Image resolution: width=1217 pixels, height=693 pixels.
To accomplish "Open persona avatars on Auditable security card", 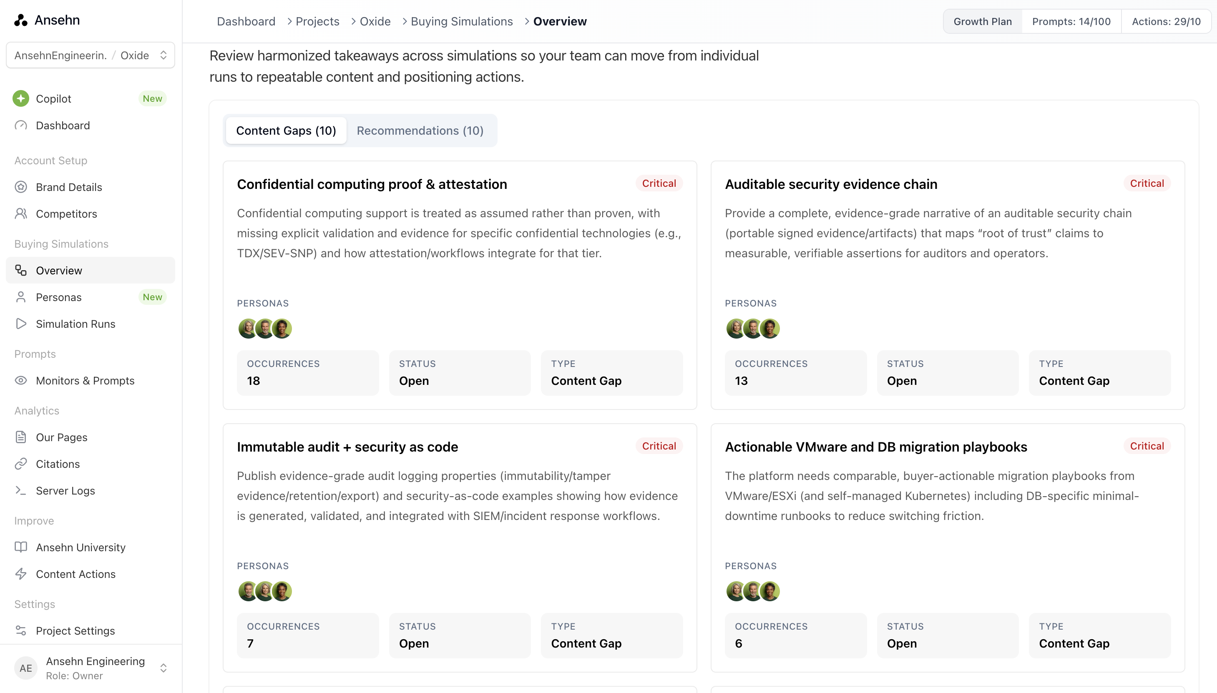I will 752,329.
